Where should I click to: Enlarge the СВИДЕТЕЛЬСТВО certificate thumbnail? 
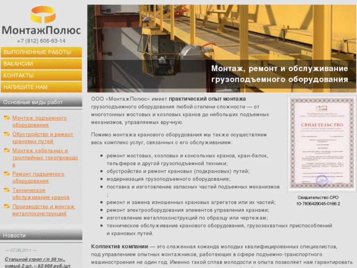[x=322, y=144]
